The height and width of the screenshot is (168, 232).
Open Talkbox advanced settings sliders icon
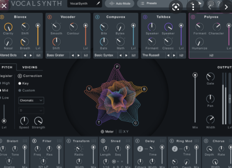pyautogui.click(x=181, y=55)
